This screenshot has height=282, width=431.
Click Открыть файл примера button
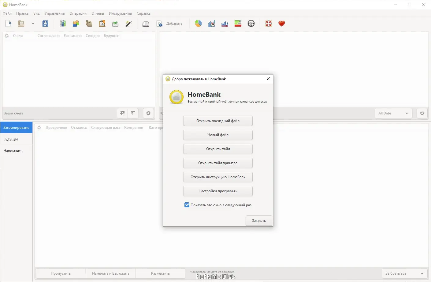click(x=218, y=163)
